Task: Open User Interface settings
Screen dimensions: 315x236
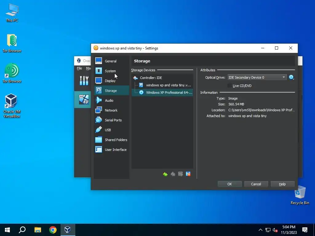Action: 111,150
